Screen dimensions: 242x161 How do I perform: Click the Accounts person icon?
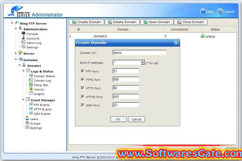[24, 38]
